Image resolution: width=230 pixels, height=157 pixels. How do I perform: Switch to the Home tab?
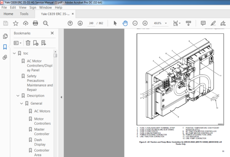[8, 14]
